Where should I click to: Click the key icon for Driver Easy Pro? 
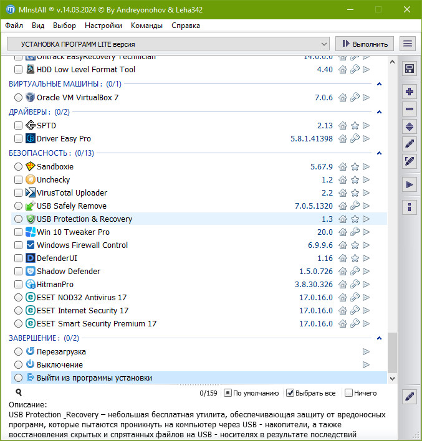pos(355,139)
